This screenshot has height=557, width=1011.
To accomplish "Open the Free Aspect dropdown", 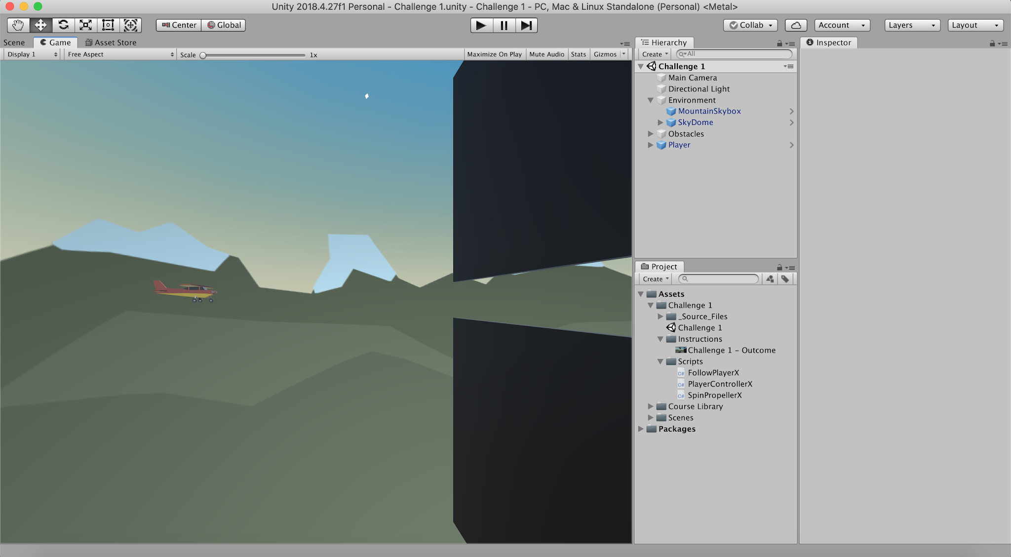I will click(120, 54).
